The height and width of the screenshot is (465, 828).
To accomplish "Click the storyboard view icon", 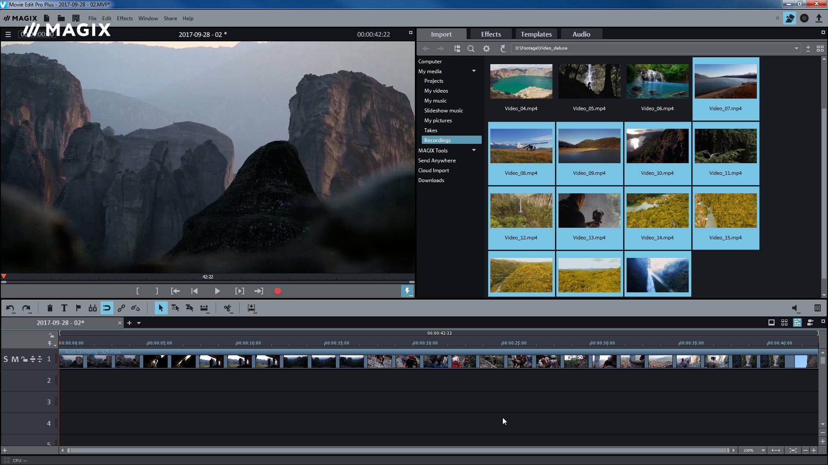I will (x=784, y=322).
